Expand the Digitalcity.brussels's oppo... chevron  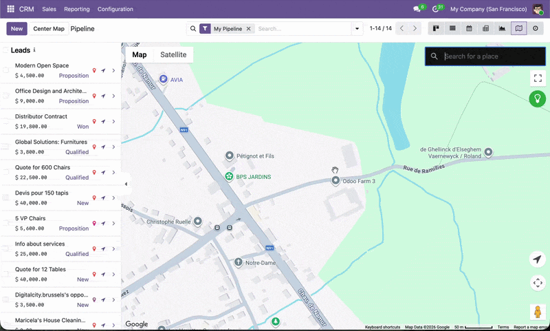pos(113,300)
